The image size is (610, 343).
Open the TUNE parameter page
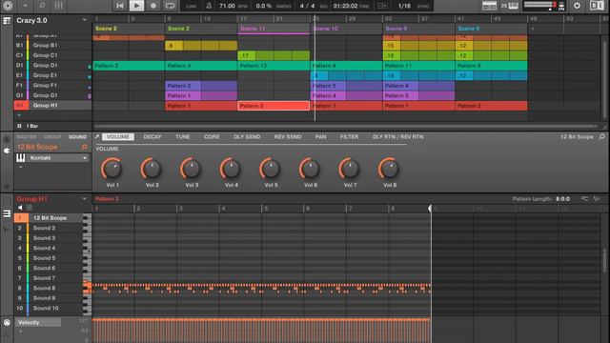183,137
